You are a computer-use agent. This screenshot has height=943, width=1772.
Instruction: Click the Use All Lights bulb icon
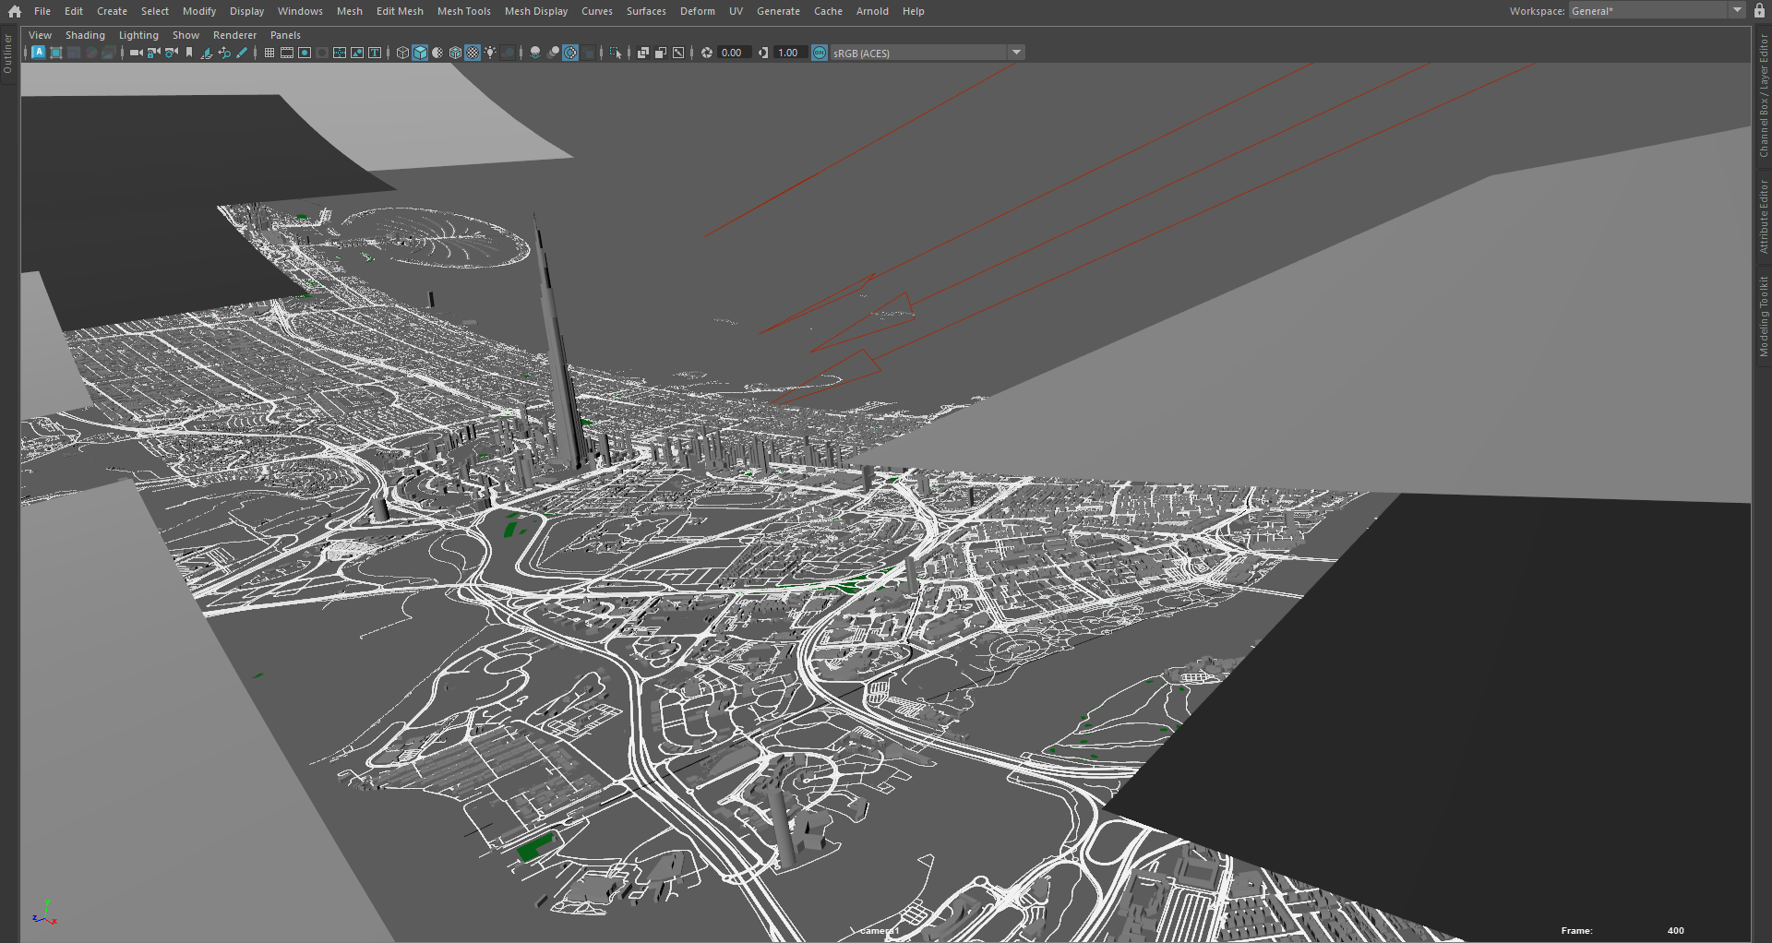tap(490, 53)
